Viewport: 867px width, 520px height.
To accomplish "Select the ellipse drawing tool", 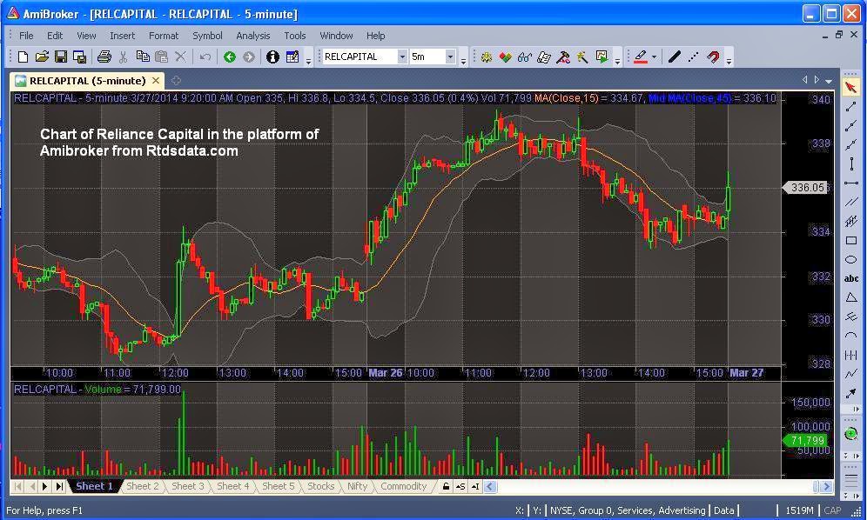I will tap(851, 259).
